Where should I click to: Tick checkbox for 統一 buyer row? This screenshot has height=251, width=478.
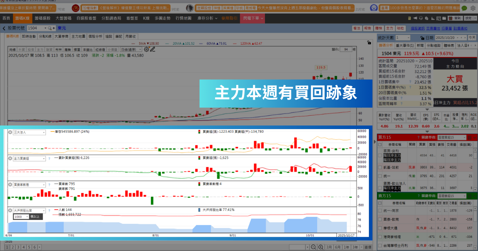(x=380, y=175)
